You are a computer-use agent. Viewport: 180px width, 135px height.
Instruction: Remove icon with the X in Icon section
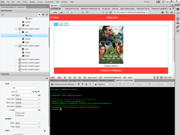[x=45, y=131]
